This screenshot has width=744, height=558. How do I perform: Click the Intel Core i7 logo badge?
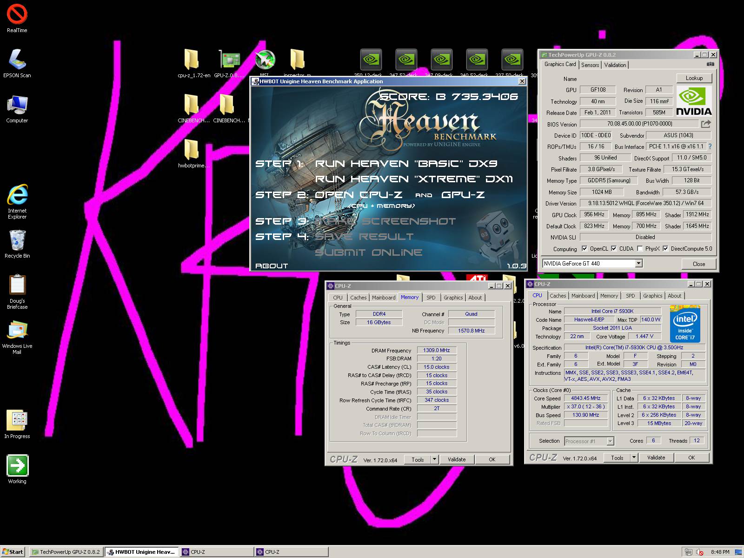(685, 324)
